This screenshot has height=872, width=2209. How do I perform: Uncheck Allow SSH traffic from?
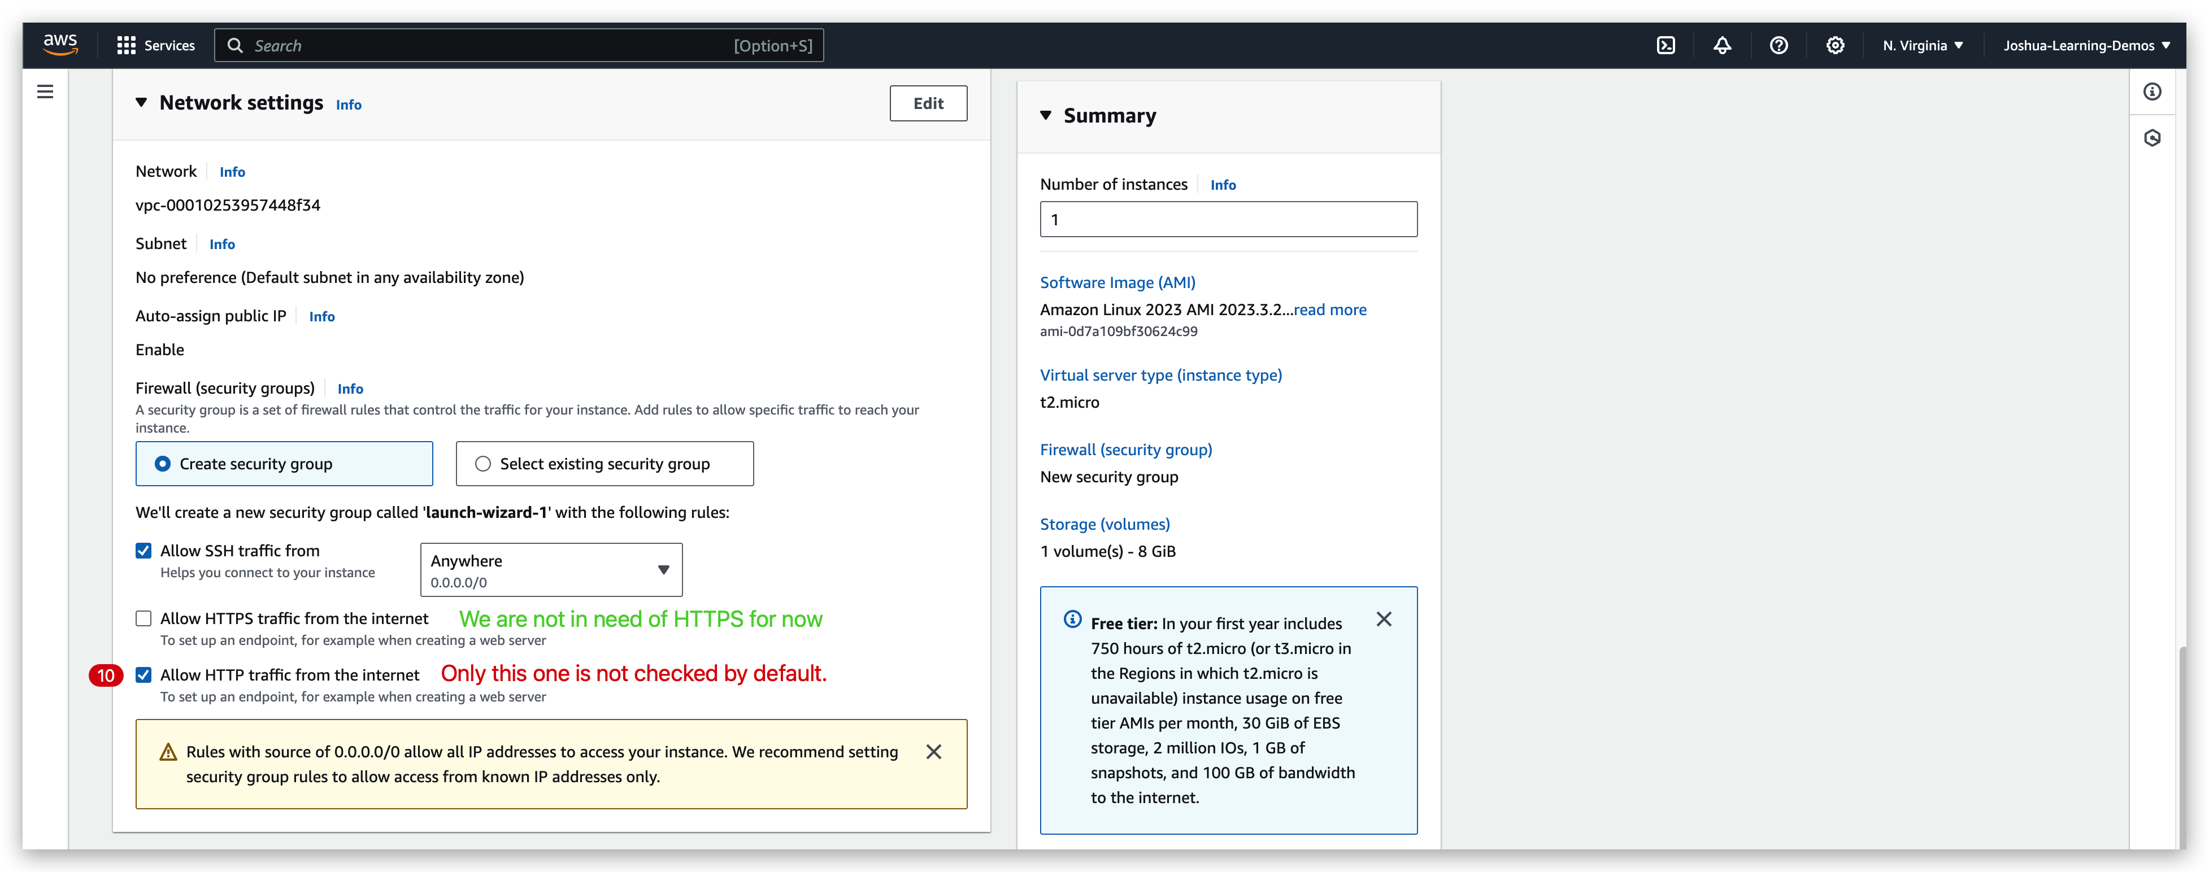click(x=143, y=551)
